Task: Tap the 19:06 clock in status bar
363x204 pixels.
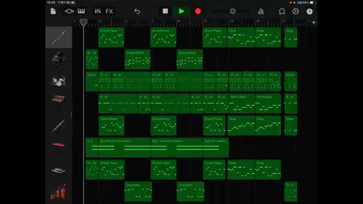Action: coord(51,3)
